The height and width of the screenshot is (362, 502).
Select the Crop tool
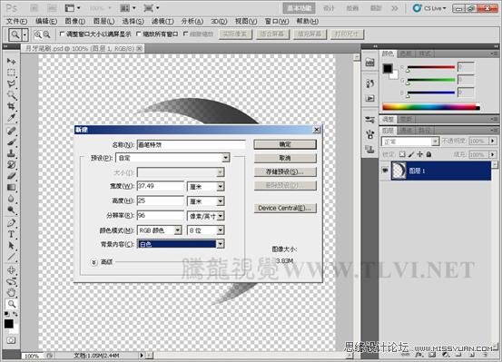pos(11,106)
